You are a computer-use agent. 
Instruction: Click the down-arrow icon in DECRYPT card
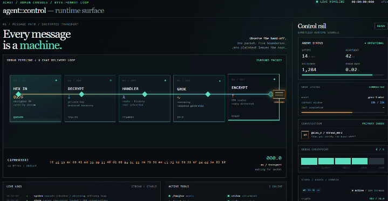click(x=69, y=97)
